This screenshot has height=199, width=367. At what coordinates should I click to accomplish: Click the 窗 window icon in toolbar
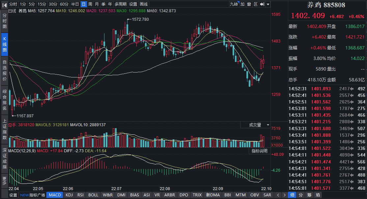(249, 4)
